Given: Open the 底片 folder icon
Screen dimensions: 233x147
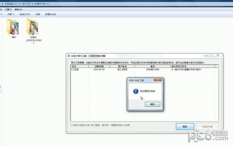Looking at the screenshot, I should pos(13,27).
